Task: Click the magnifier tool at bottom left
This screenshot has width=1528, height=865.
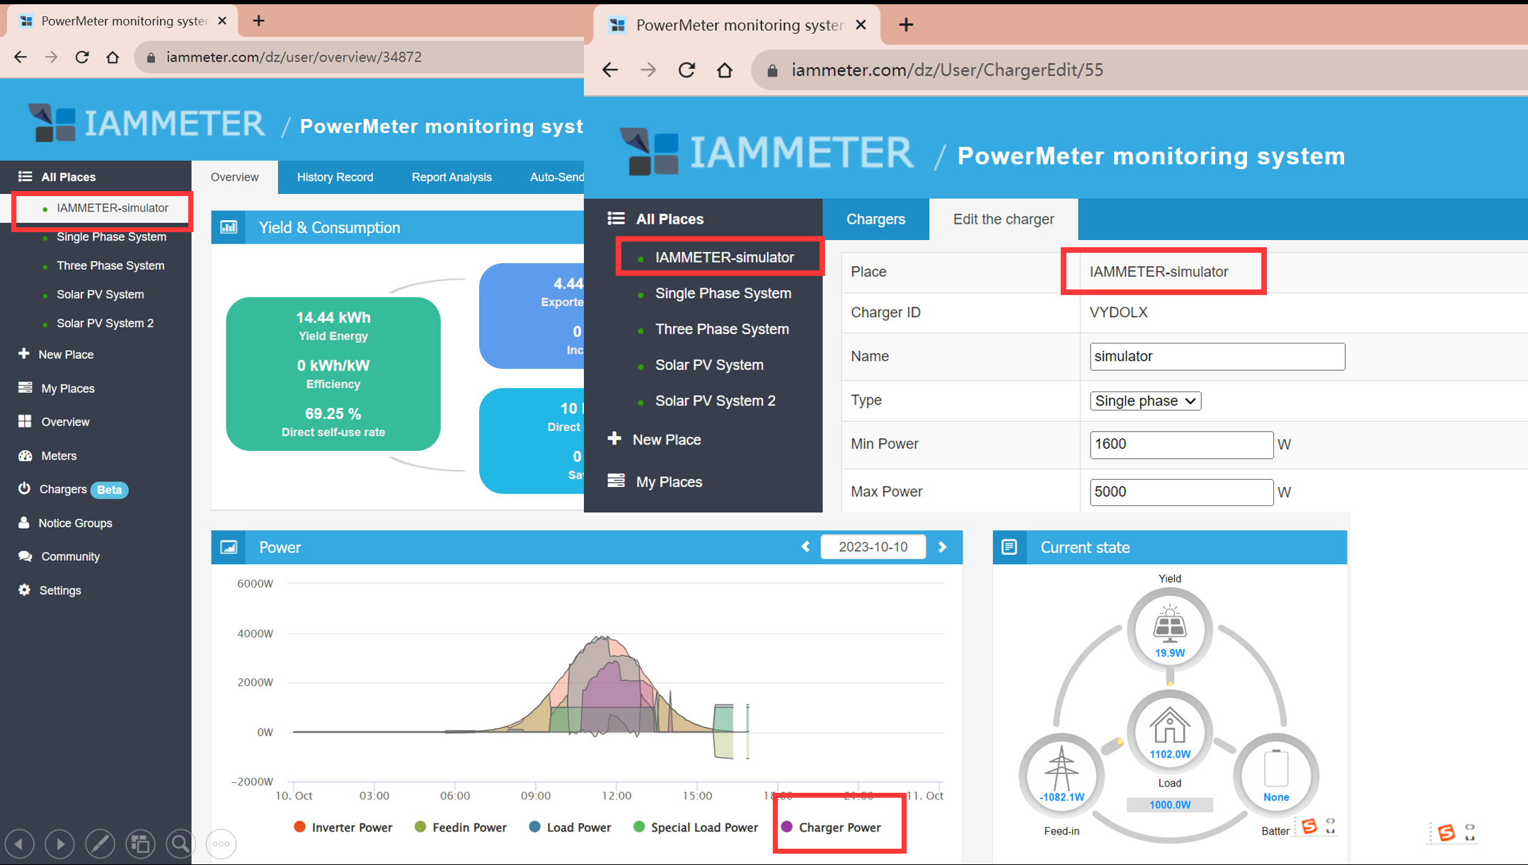Action: click(180, 843)
